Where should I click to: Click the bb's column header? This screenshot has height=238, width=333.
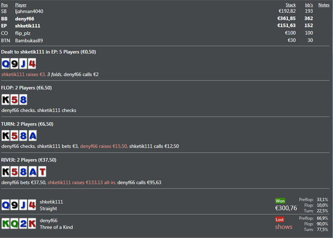coord(309,5)
